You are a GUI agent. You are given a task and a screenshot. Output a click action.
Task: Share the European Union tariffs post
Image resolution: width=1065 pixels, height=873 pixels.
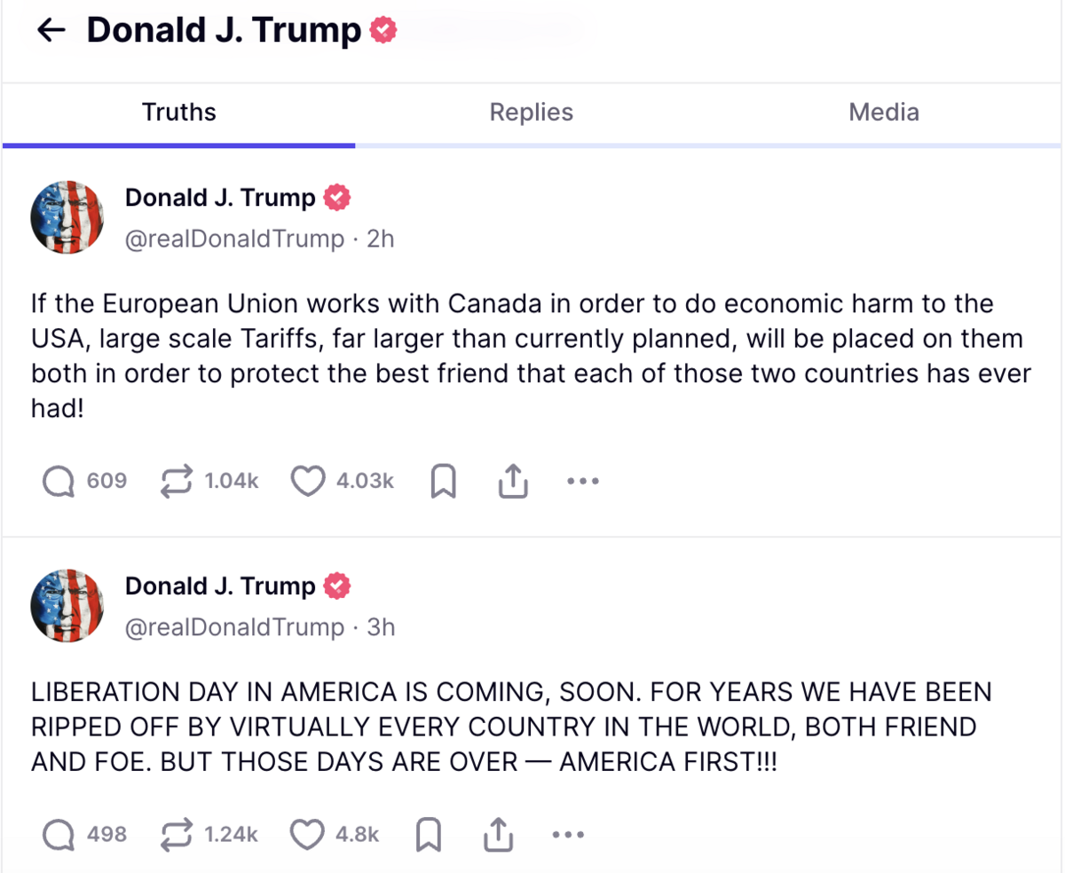pyautogui.click(x=513, y=482)
